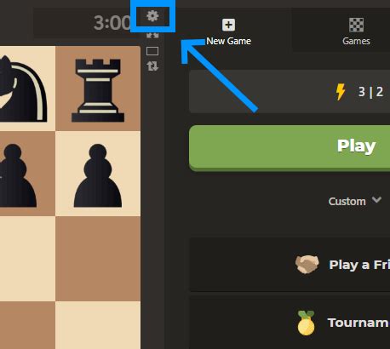Click the checkered Games icon
This screenshot has height=349, width=390.
tap(356, 25)
